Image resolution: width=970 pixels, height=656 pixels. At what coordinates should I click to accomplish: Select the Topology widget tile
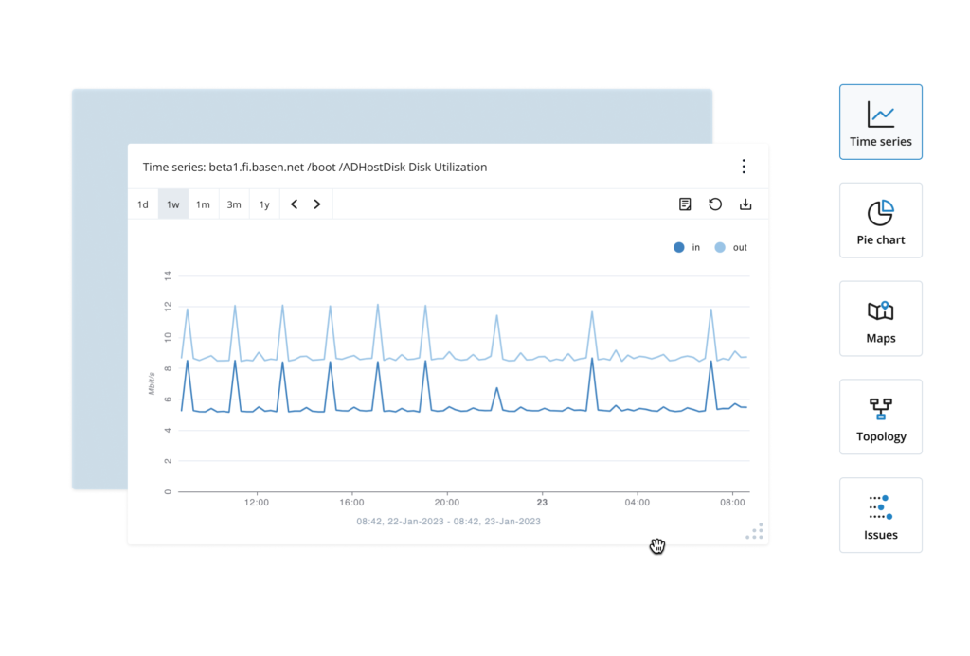(880, 417)
